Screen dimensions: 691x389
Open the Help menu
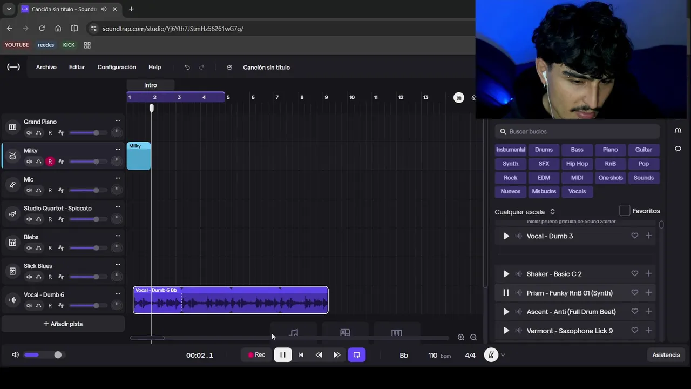point(155,67)
